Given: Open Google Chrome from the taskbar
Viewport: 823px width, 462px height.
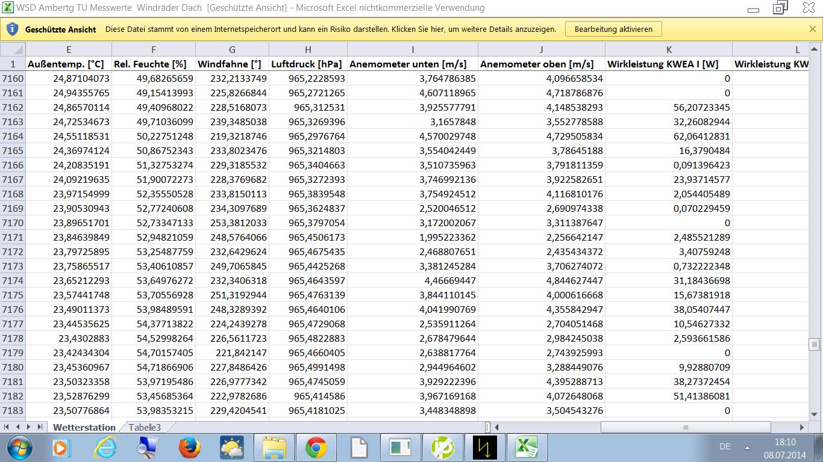Looking at the screenshot, I should (x=316, y=448).
